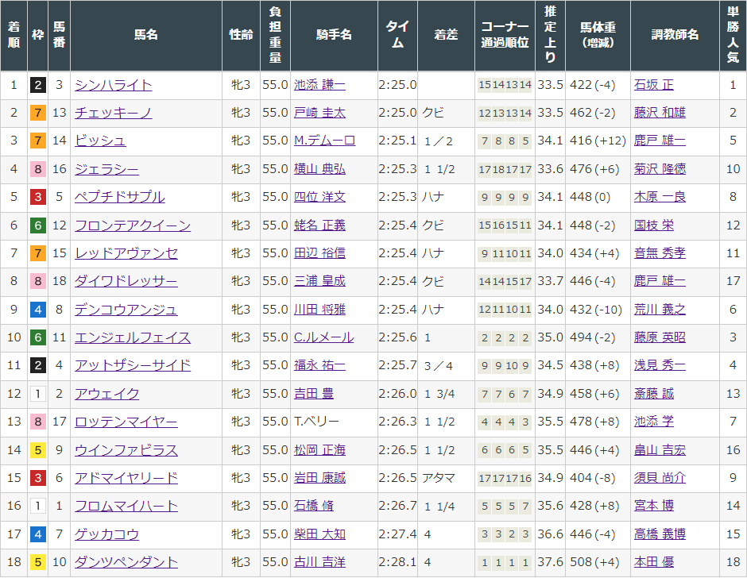Open horse link ダンツペンダント
This screenshot has height=578, width=747.
click(126, 562)
